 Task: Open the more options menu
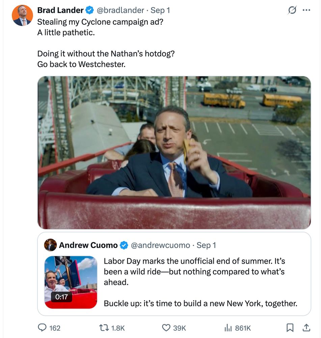[307, 10]
